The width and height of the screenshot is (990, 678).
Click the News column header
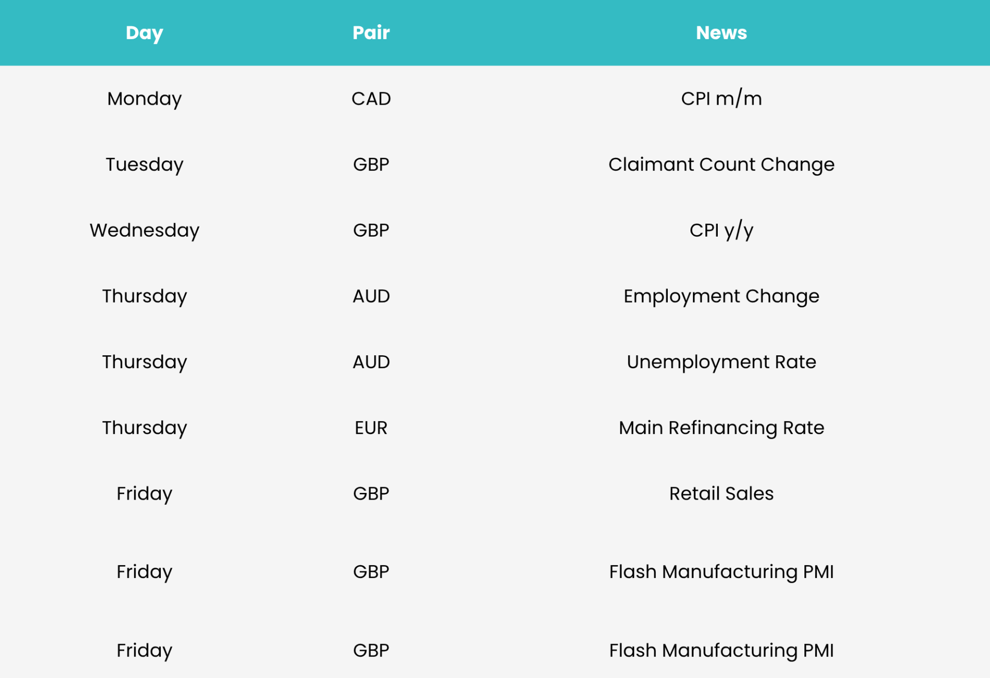(721, 32)
